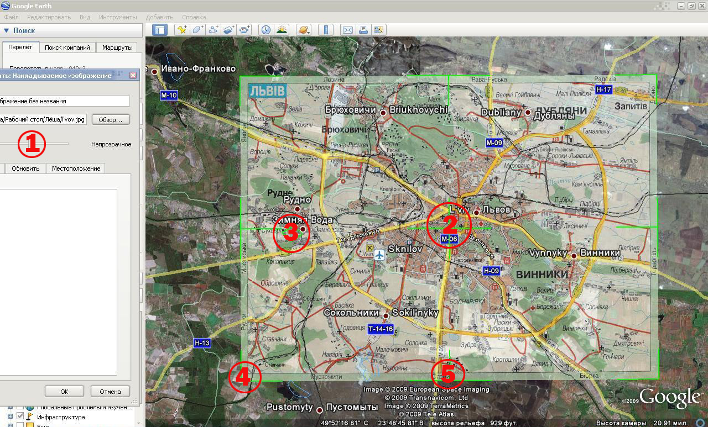Click the Email envelope icon
Image resolution: width=708 pixels, height=427 pixels.
coord(347,30)
